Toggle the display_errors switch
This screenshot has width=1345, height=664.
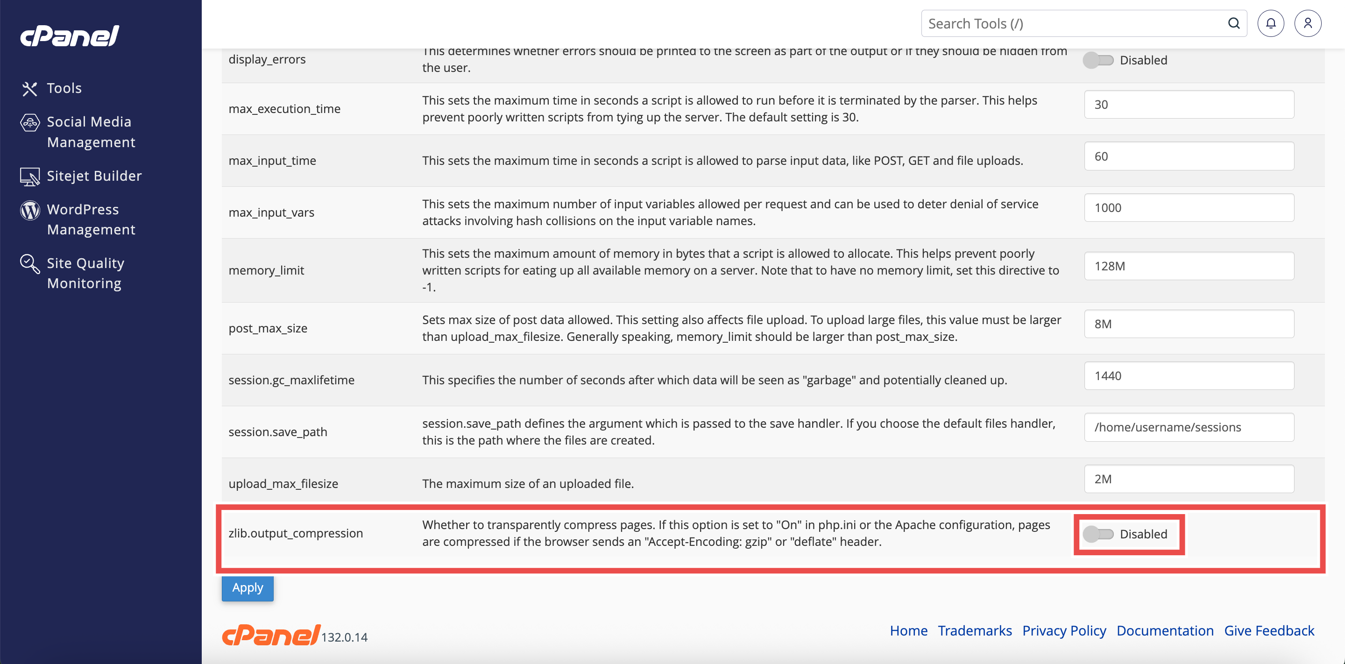(x=1098, y=60)
